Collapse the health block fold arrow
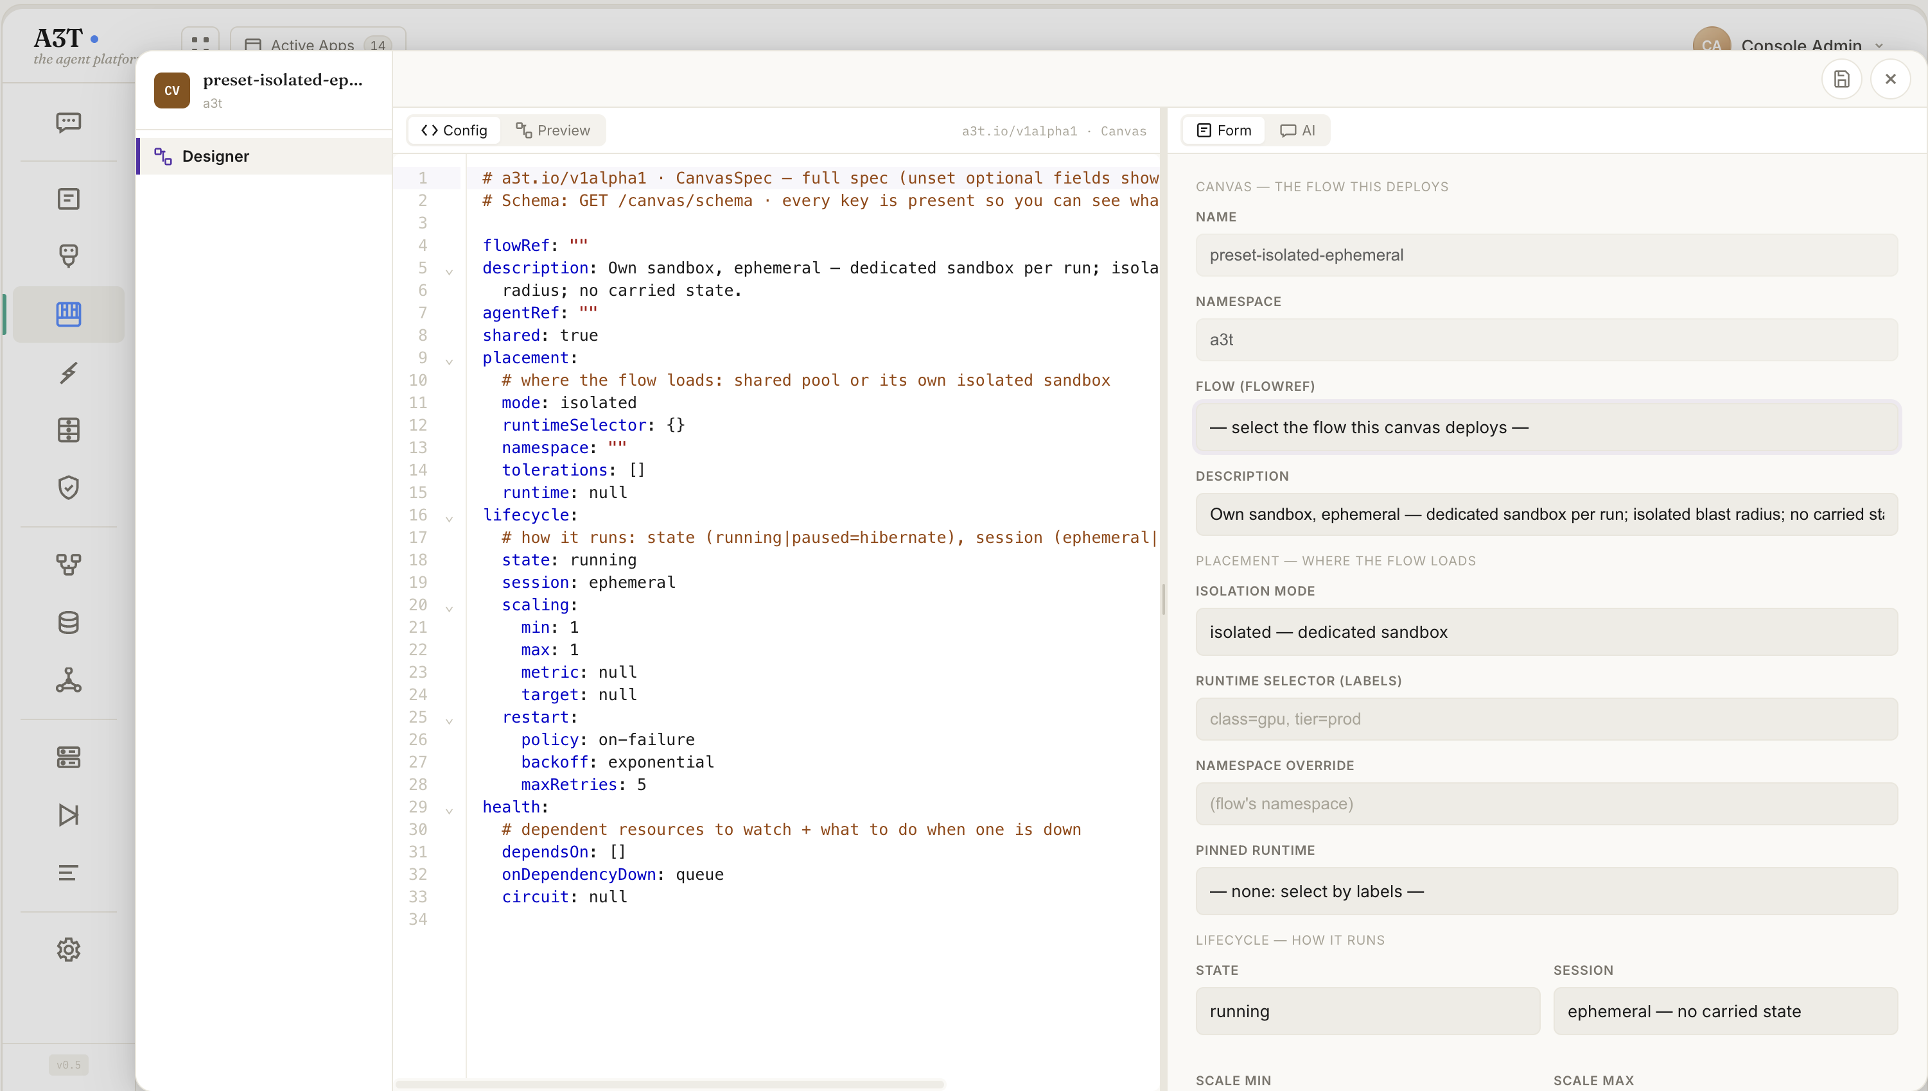This screenshot has height=1091, width=1928. click(449, 811)
